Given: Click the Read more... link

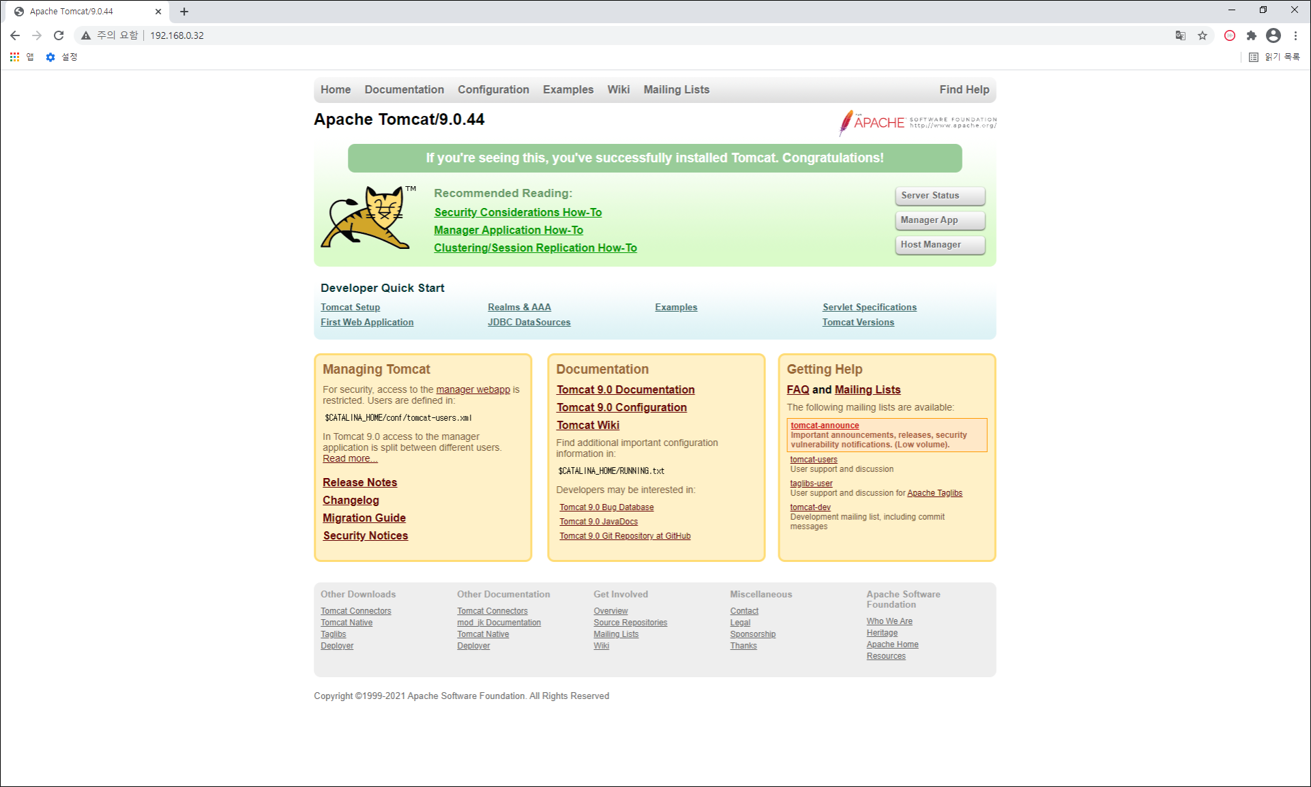Looking at the screenshot, I should [350, 458].
